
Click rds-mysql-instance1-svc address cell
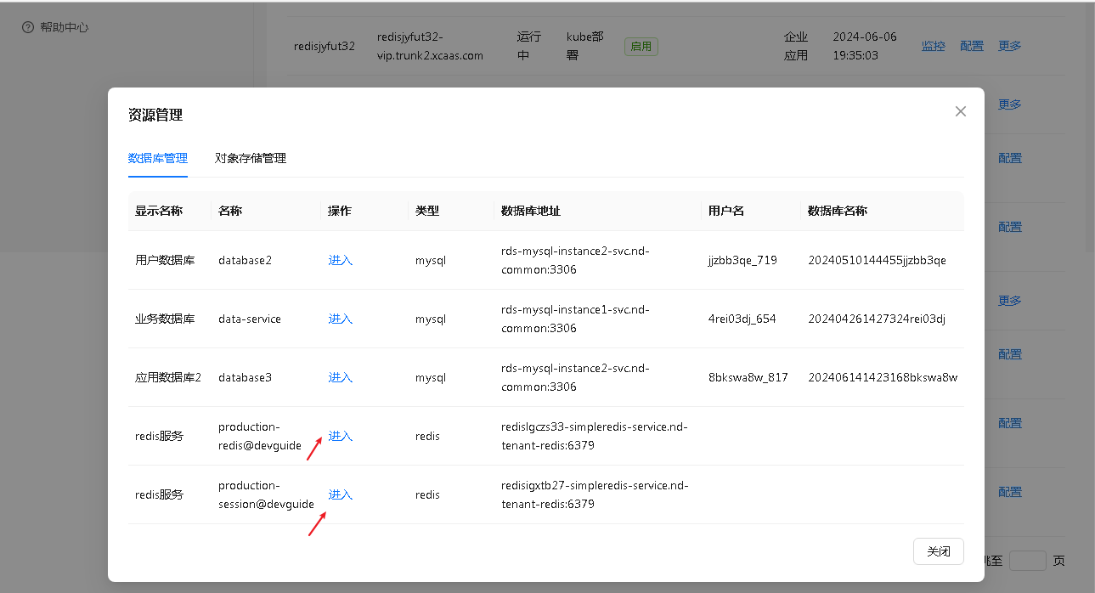[x=575, y=319]
